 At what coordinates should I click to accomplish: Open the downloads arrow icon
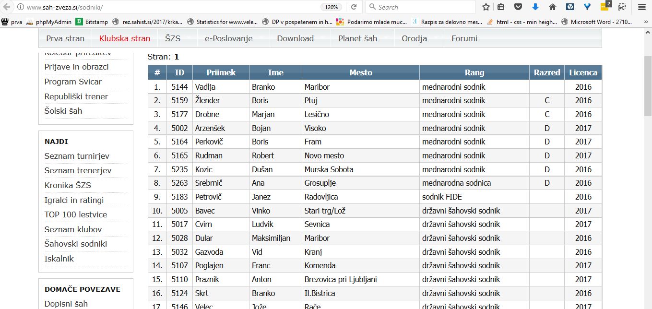535,7
